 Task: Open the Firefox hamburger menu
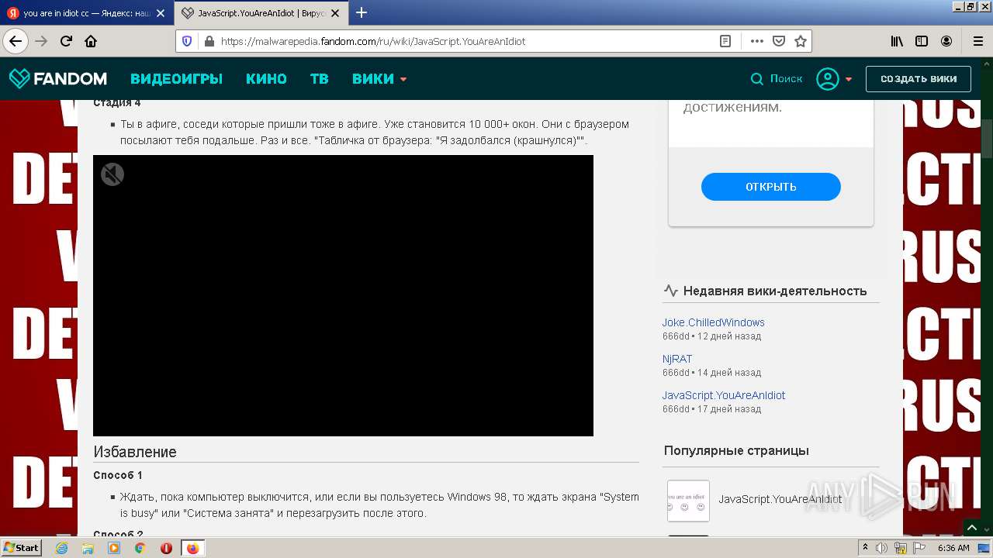pos(977,41)
